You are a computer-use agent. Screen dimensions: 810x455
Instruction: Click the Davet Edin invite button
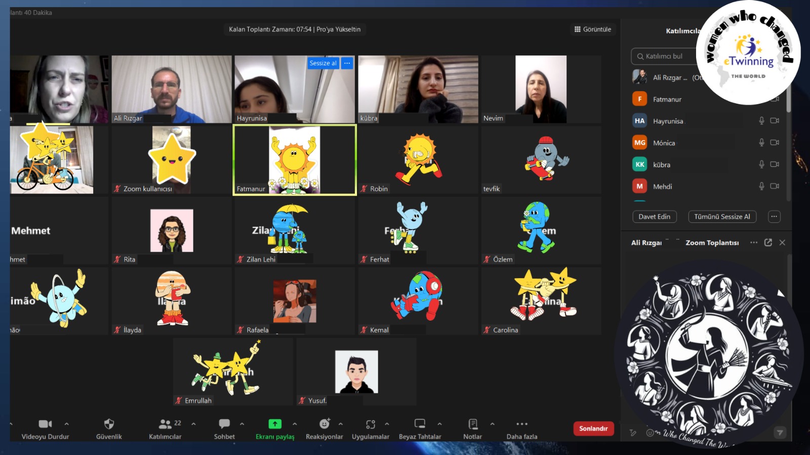coord(654,216)
